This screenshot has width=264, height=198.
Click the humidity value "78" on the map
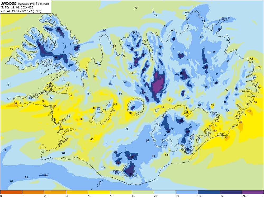click(x=88, y=94)
